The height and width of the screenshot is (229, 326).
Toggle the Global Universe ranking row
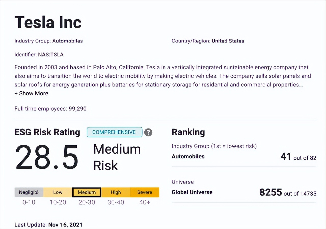pos(192,192)
